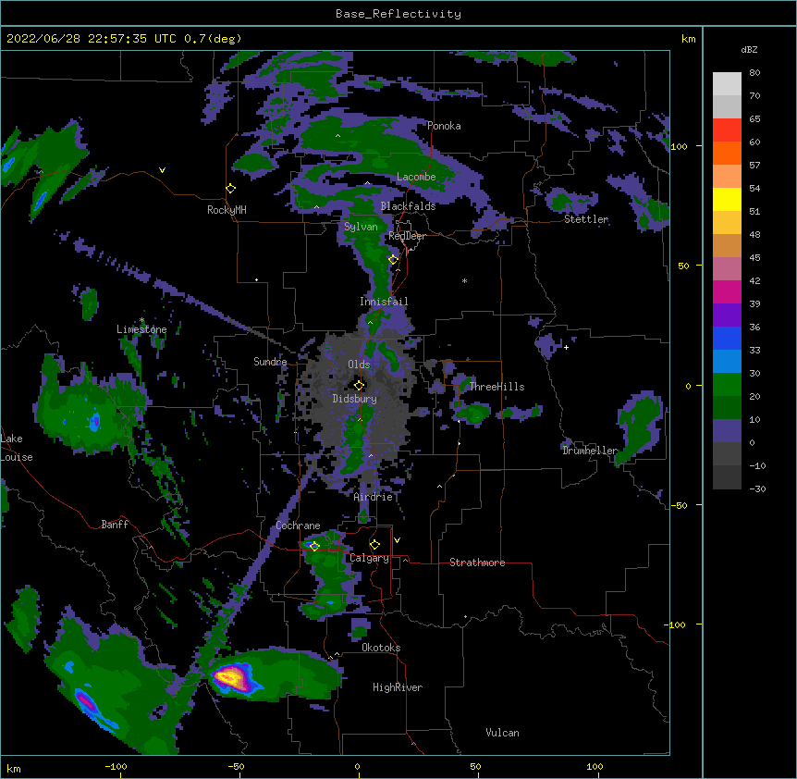Click the Didsbury label

tap(355, 399)
